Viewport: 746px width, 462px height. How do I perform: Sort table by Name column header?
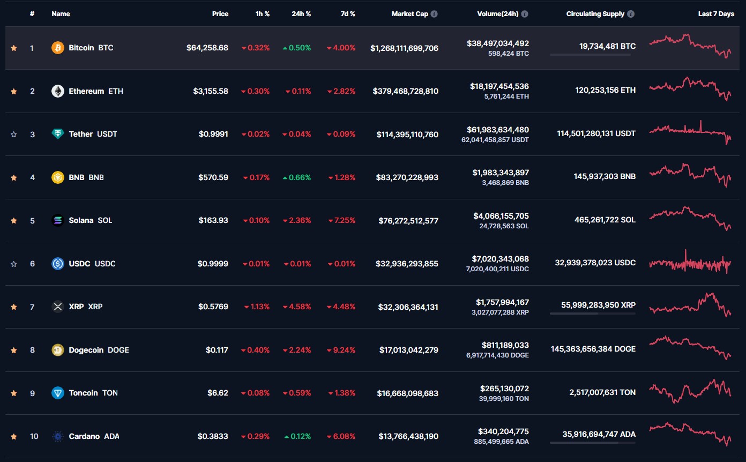click(61, 14)
